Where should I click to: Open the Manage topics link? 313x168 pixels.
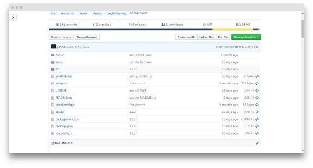click(x=138, y=13)
